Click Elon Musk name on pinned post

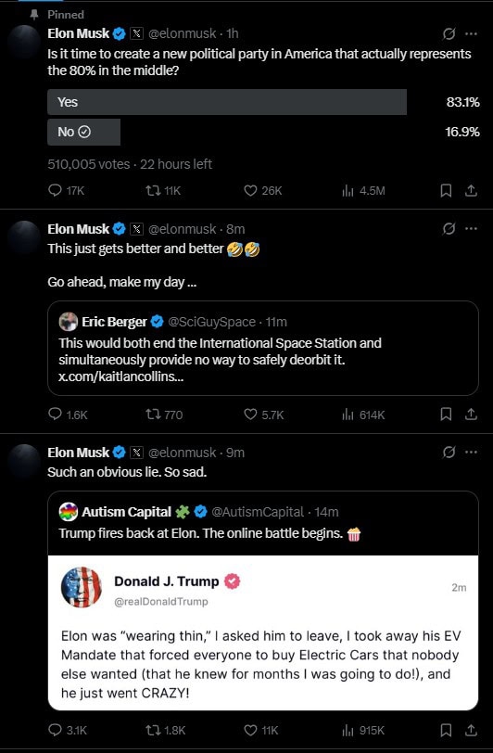coord(78,33)
